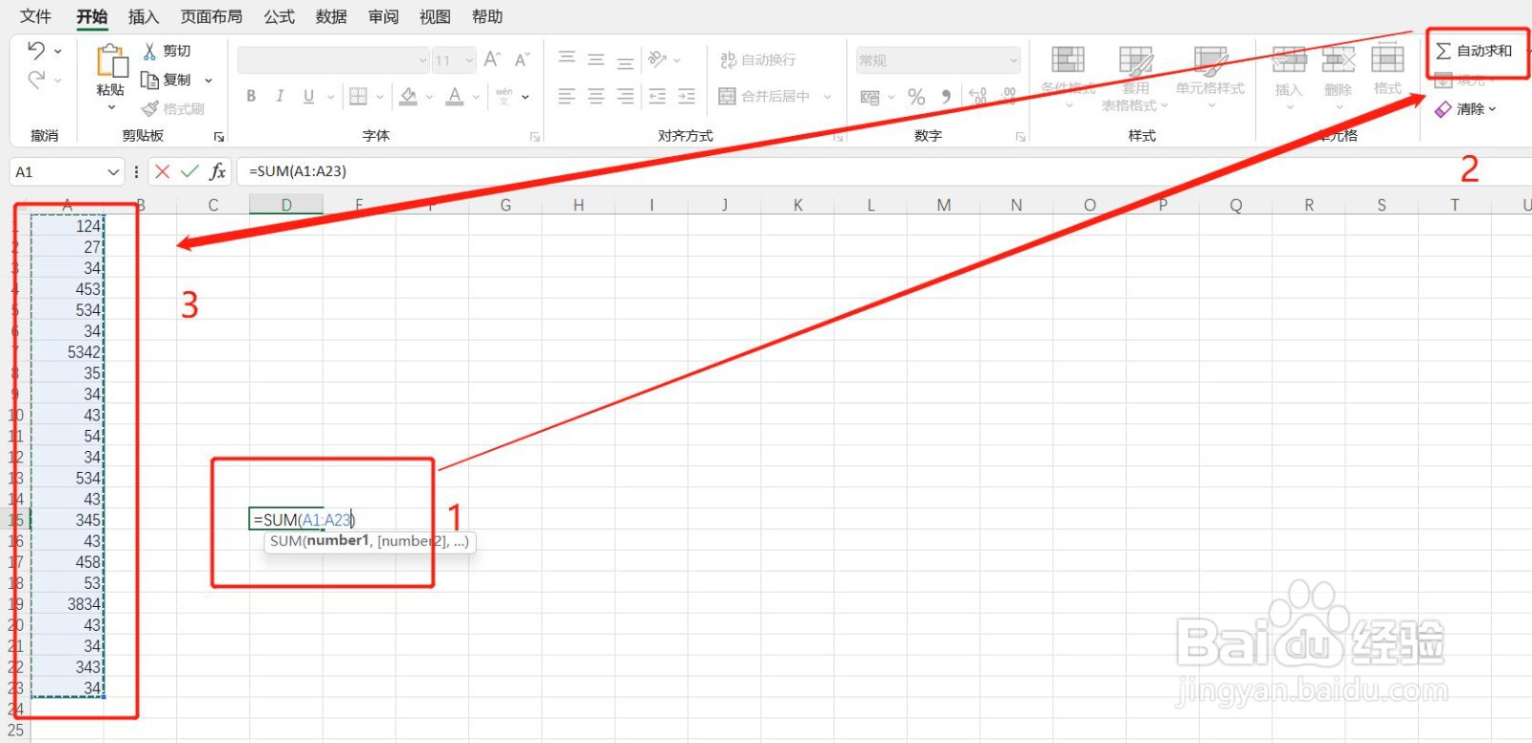Open Conditional Formatting (条件格式) menu
Image resolution: width=1532 pixels, height=743 pixels.
point(1069,77)
